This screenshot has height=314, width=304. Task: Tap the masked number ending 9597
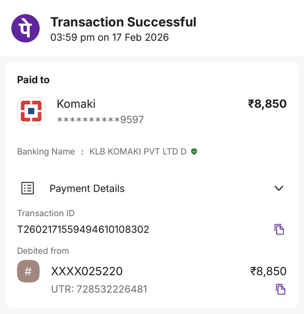pyautogui.click(x=101, y=120)
